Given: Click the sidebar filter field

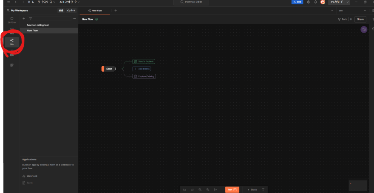Looking at the screenshot, I should [49, 19].
